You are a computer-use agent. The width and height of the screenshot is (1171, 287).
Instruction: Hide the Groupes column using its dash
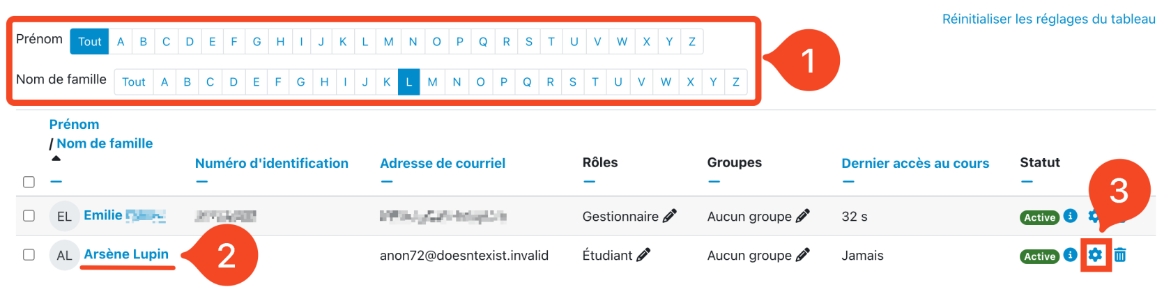714,182
